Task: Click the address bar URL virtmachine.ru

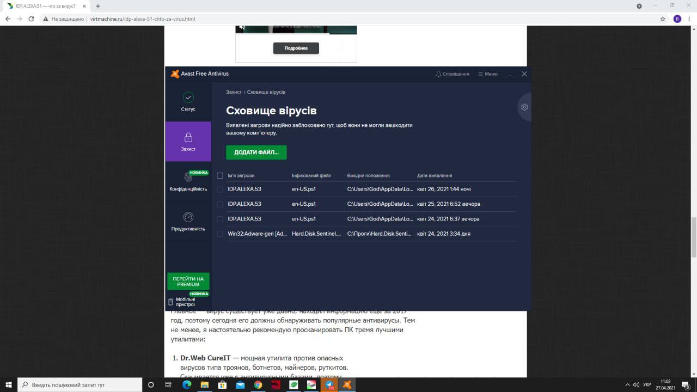Action: pos(142,19)
